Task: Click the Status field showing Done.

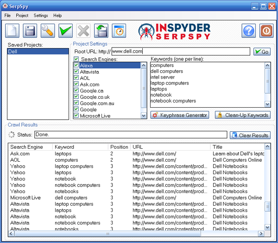Action: [x=131, y=134]
